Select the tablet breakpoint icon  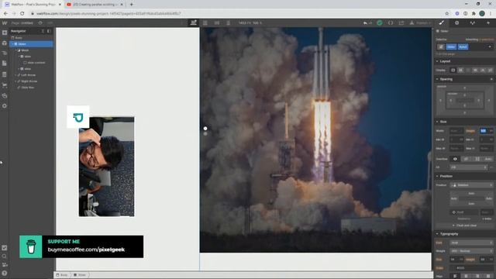coord(205,22)
